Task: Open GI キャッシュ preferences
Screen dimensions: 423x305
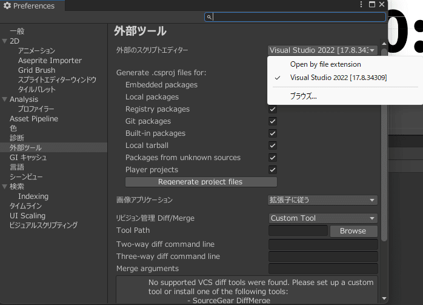Action: [x=28, y=158]
